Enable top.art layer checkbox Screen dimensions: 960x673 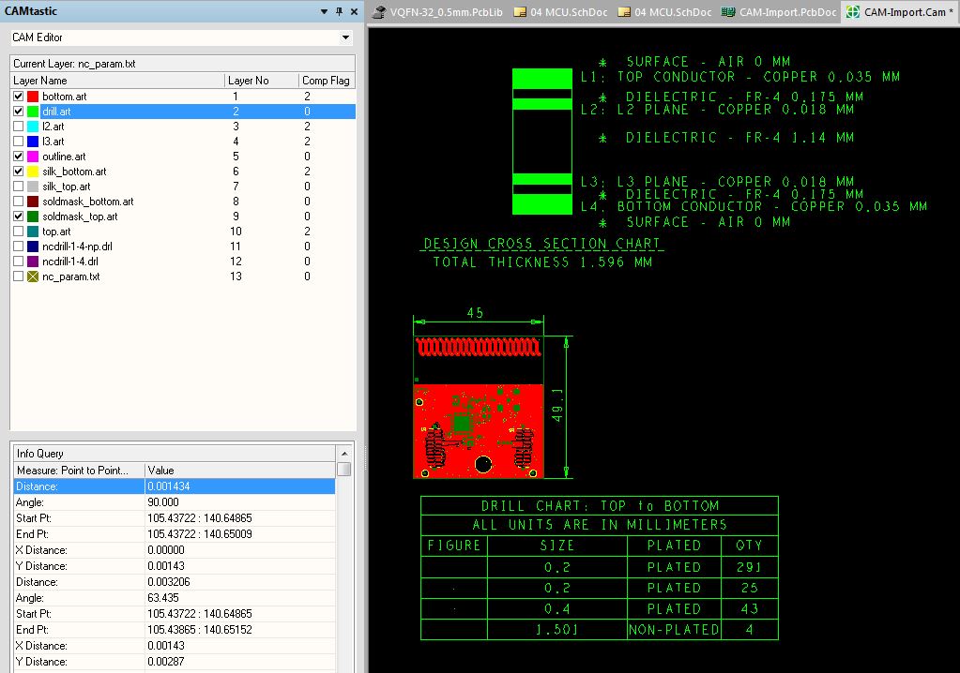point(19,232)
